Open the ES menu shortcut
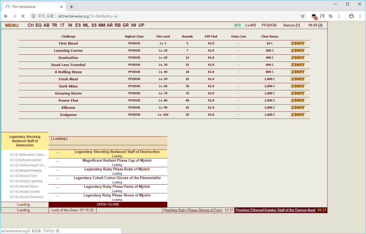The width and height of the screenshot is (366, 234). pyautogui.click(x=78, y=25)
